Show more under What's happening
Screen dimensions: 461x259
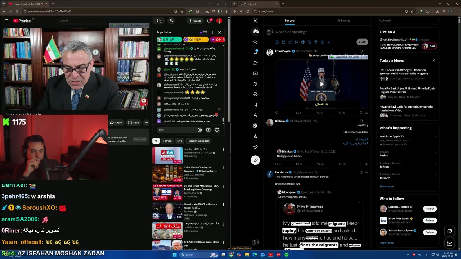point(386,186)
